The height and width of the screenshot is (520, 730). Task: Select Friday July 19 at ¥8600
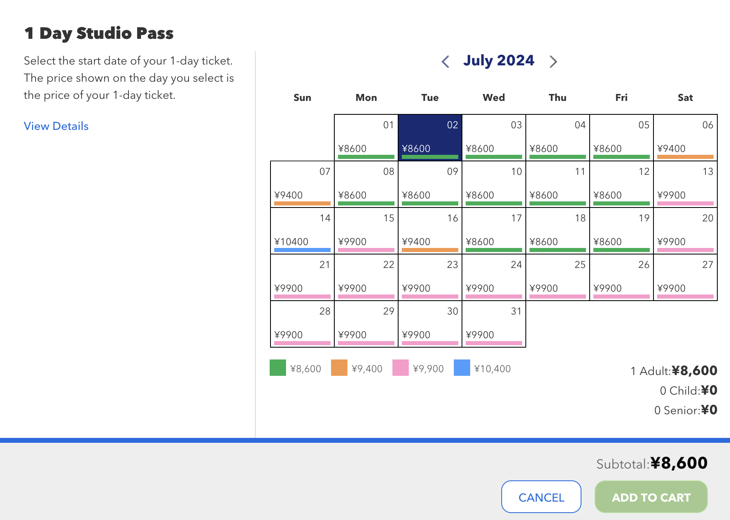622,231
